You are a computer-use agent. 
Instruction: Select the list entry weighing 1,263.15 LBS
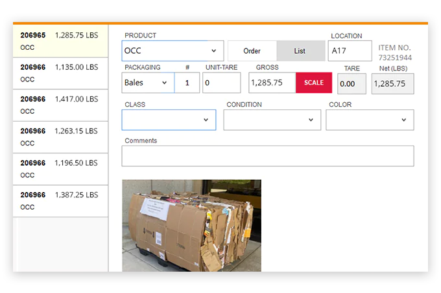[60, 137]
